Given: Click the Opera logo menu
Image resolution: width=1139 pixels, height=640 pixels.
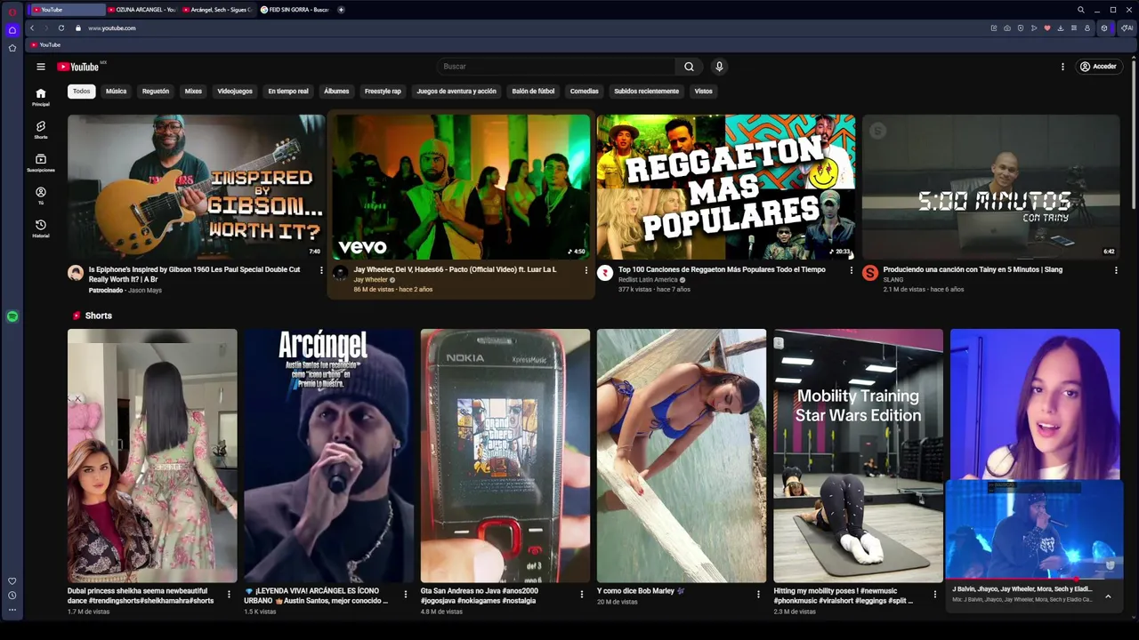Looking at the screenshot, I should point(12,11).
